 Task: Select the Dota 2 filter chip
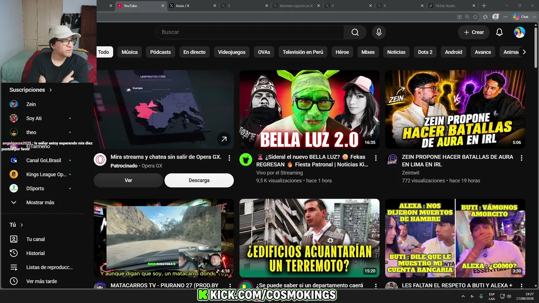tap(425, 52)
